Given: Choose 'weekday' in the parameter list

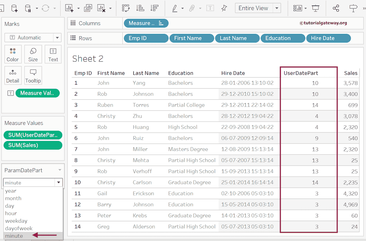Looking at the screenshot, I should pyautogui.click(x=16, y=221).
